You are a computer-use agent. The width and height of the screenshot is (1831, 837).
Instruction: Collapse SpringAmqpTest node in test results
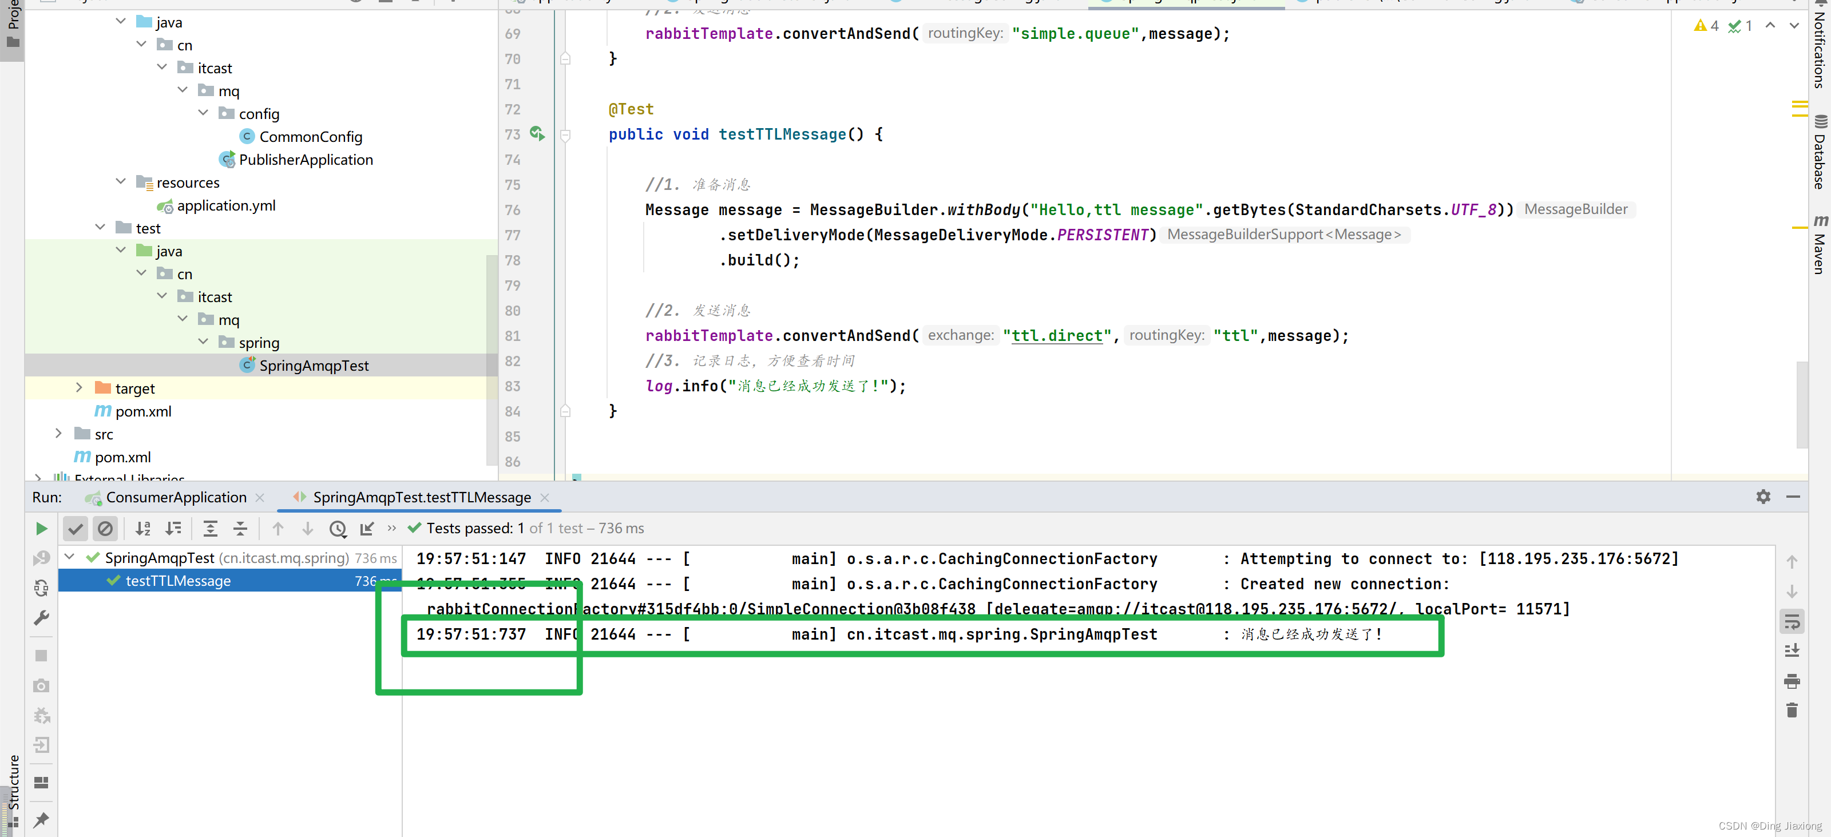[x=70, y=558]
